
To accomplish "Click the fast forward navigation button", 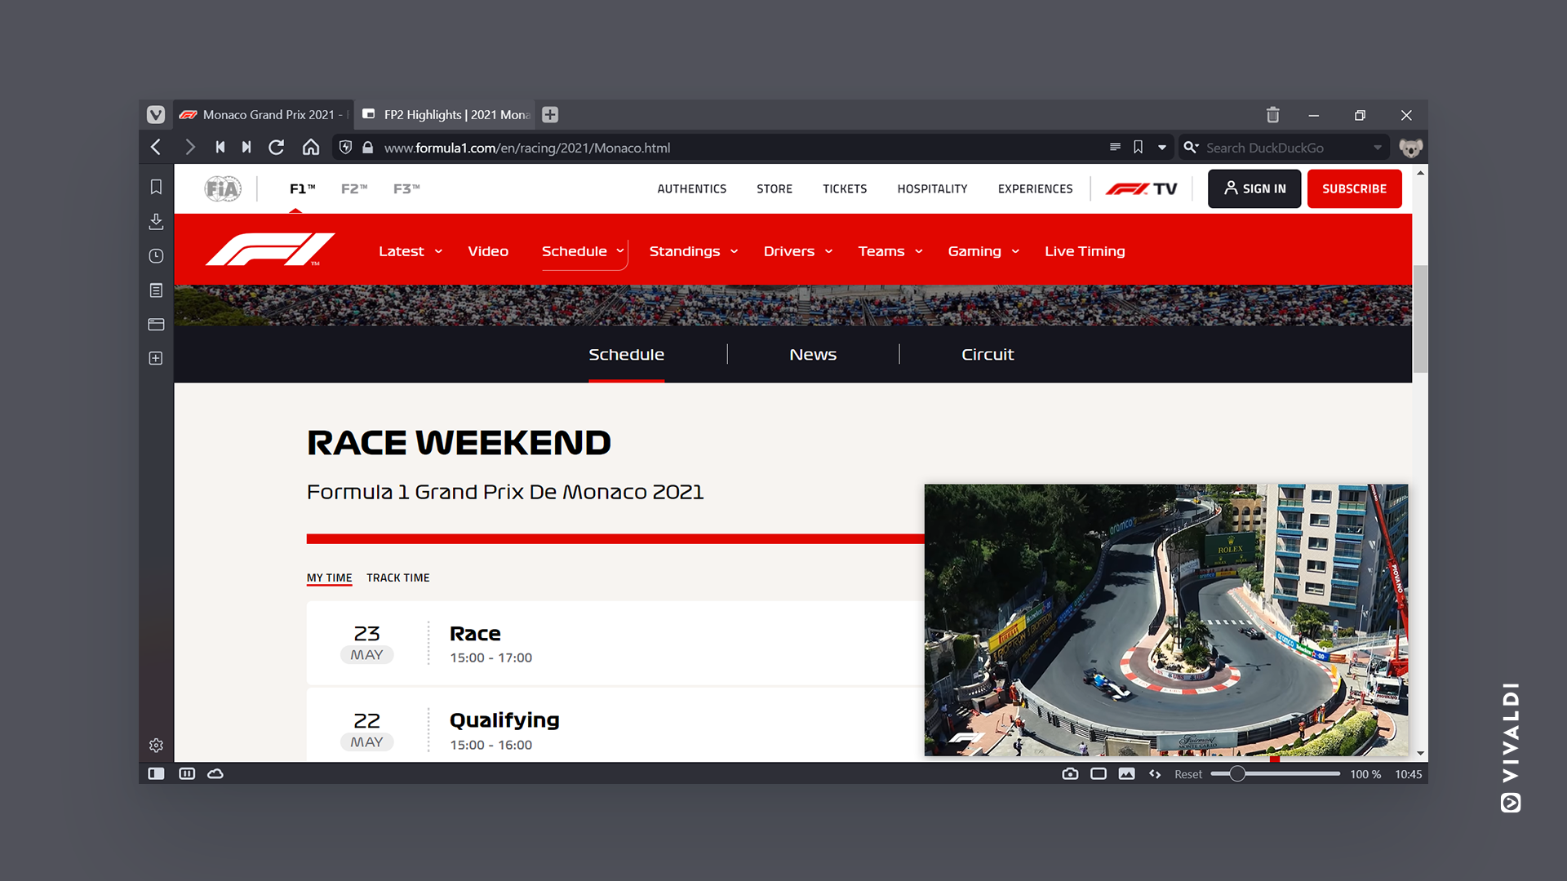I will click(246, 148).
